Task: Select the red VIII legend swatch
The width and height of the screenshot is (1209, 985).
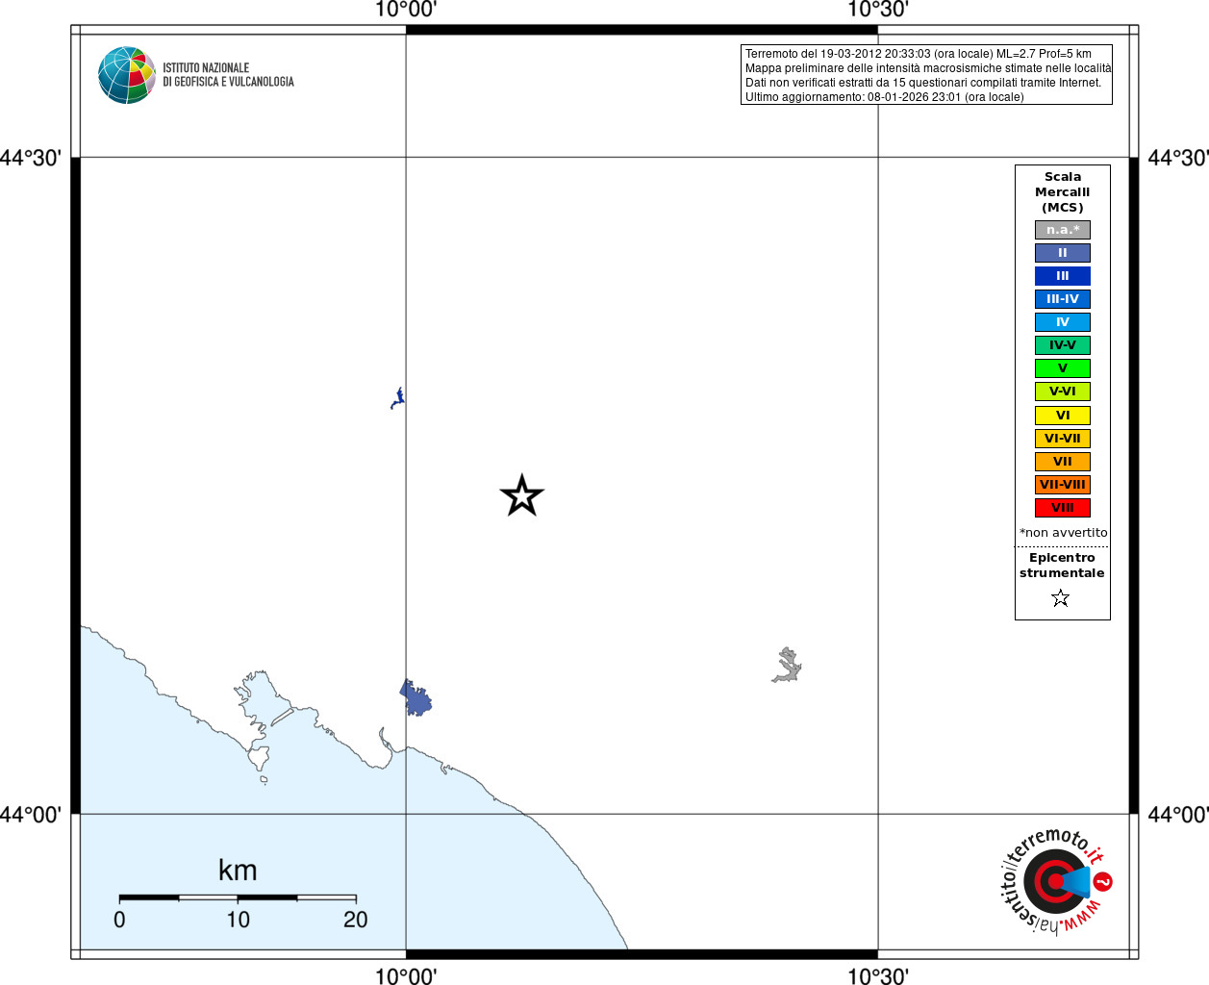Action: (x=1063, y=508)
